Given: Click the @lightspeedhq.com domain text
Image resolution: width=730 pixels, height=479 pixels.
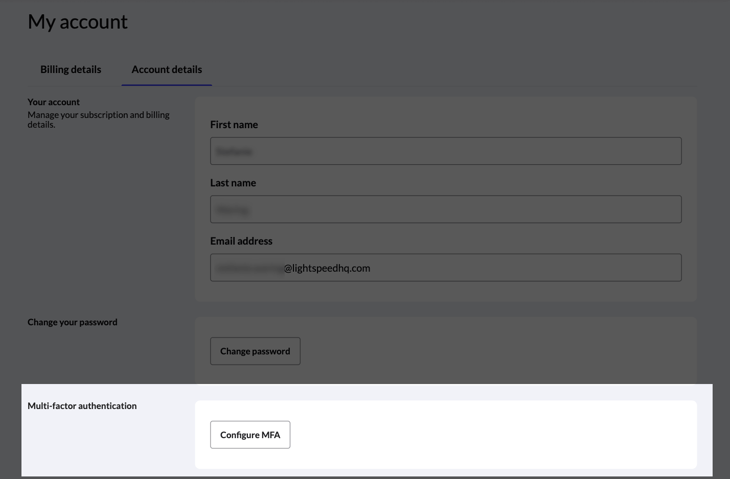Looking at the screenshot, I should click(x=327, y=268).
